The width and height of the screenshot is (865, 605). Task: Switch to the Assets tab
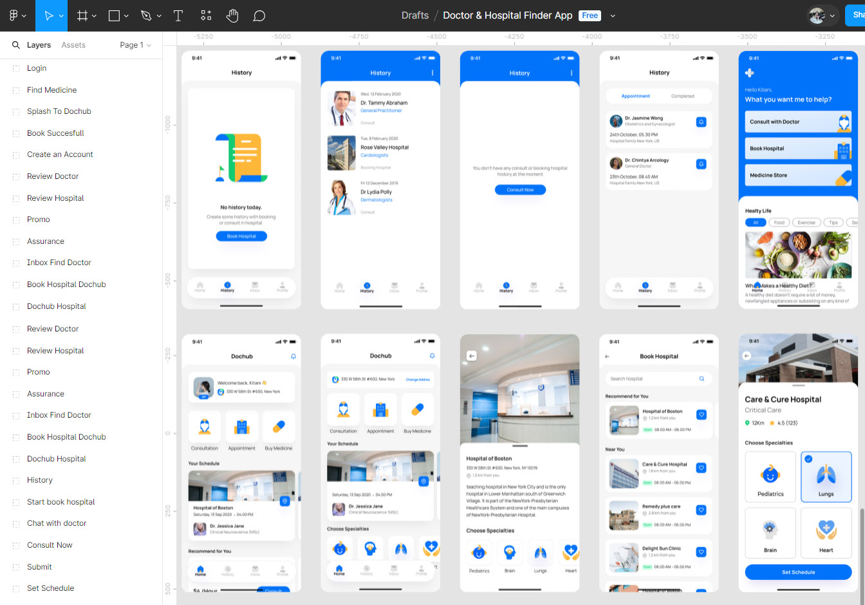click(73, 45)
